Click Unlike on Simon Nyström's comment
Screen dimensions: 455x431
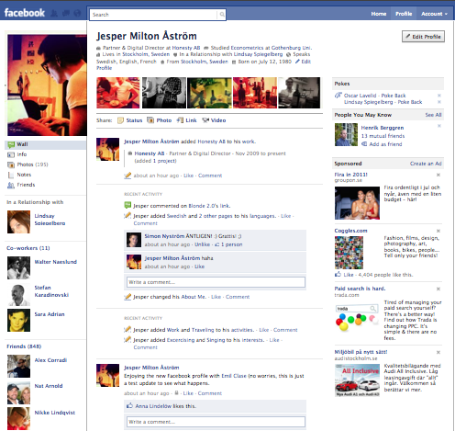coord(202,244)
